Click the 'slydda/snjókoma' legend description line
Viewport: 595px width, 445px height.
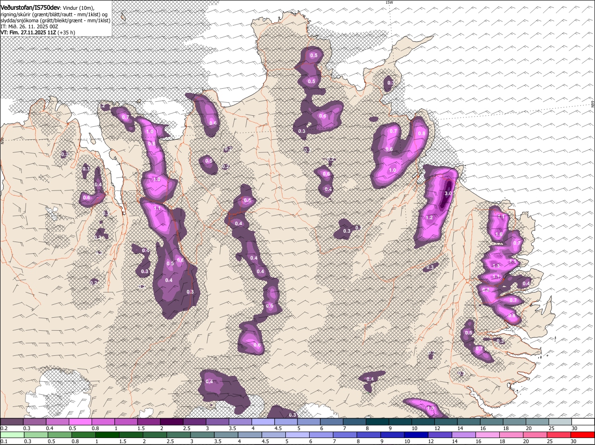pyautogui.click(x=56, y=20)
